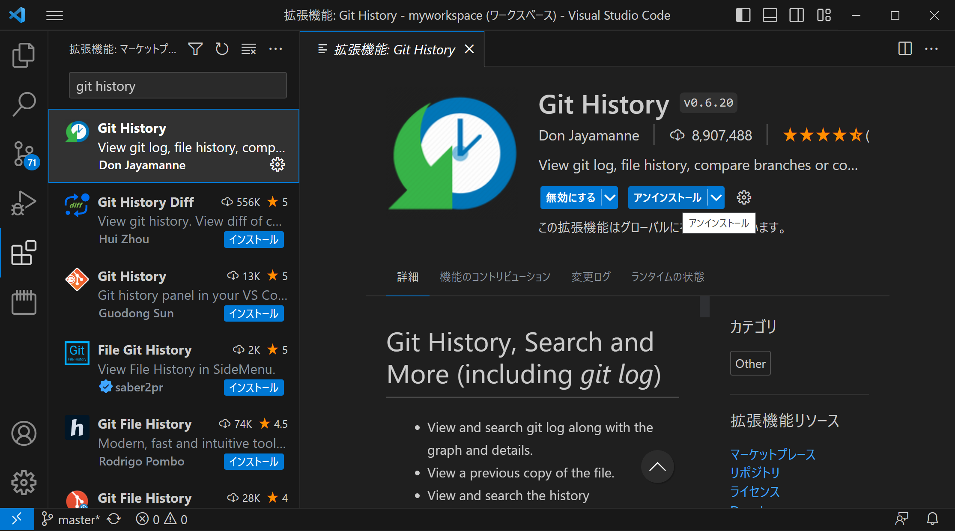Screen dimensions: 955x531
Task: Open manage gear on Git History list item
Action: 278,164
